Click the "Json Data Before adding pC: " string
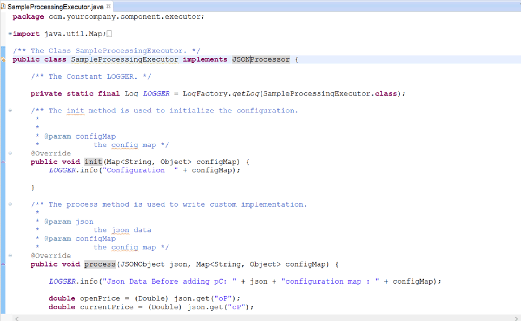The width and height of the screenshot is (521, 321). click(169, 281)
